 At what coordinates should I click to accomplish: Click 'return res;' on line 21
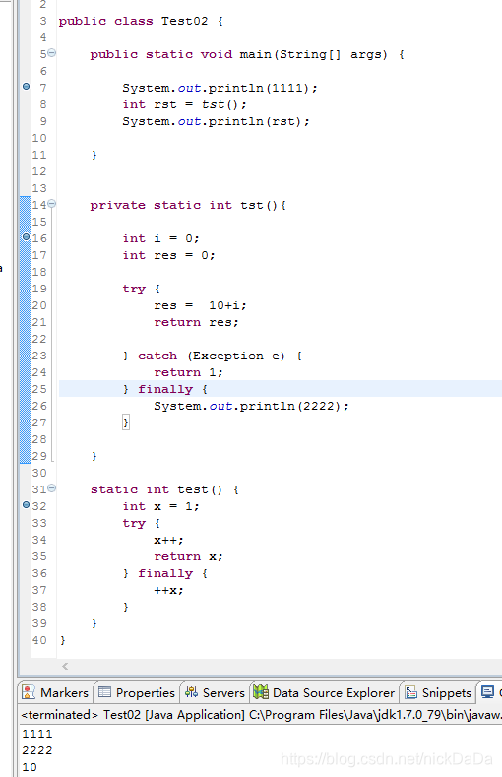[x=196, y=323]
